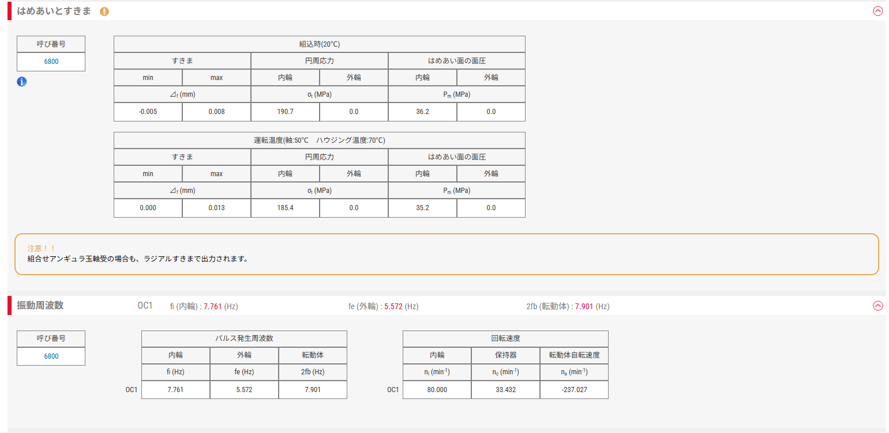Select the 自転速度 value -237.027
889x433 pixels.
573,390
